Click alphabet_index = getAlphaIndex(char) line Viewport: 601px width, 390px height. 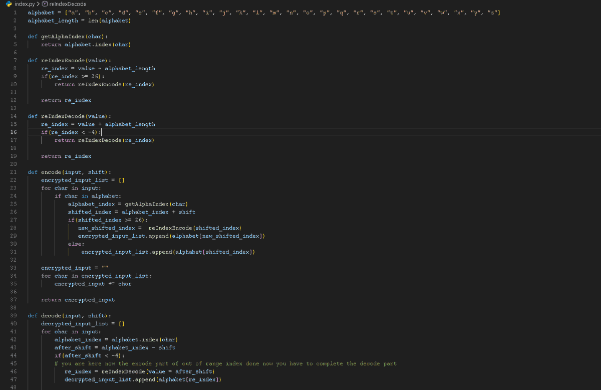point(128,204)
